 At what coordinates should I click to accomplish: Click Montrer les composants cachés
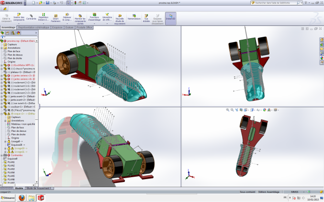coord(80,20)
